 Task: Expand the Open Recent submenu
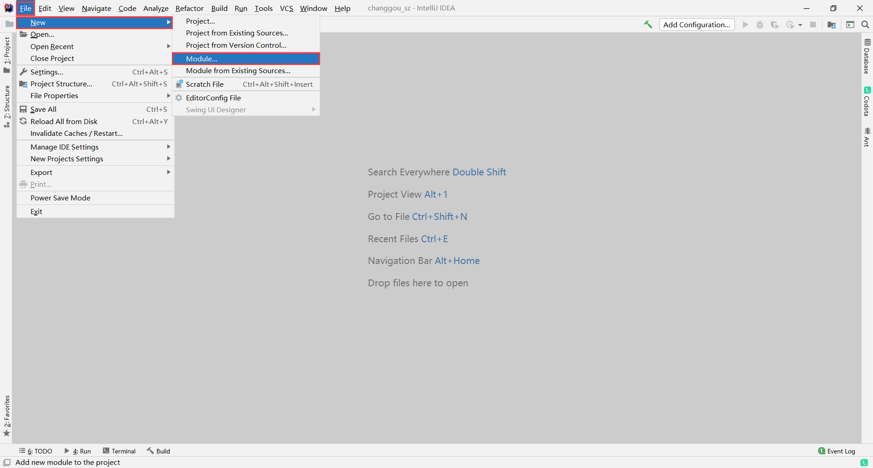tap(95, 46)
